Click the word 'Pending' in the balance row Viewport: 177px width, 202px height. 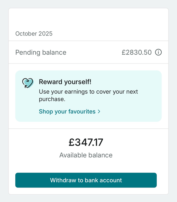tap(27, 53)
